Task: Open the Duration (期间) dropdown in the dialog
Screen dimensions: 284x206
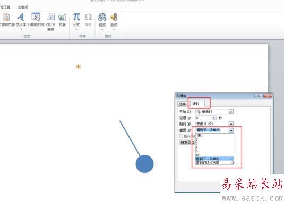Action: [231, 124]
